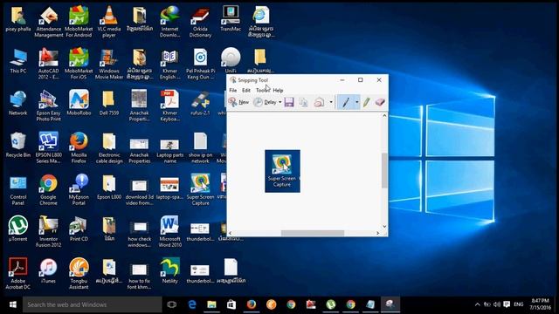Open Microsoft Edge from the taskbar
Screen dimensions: 559x314
(x=192, y=304)
